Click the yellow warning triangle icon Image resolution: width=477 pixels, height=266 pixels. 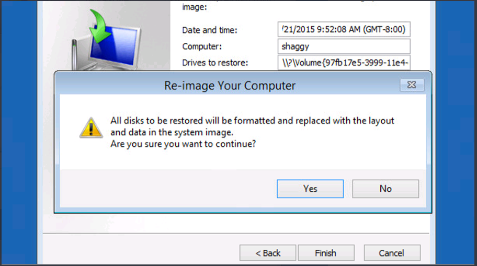coord(91,128)
